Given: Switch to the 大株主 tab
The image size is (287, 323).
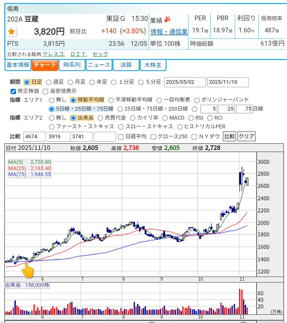Looking at the screenshot, I should click(x=153, y=65).
